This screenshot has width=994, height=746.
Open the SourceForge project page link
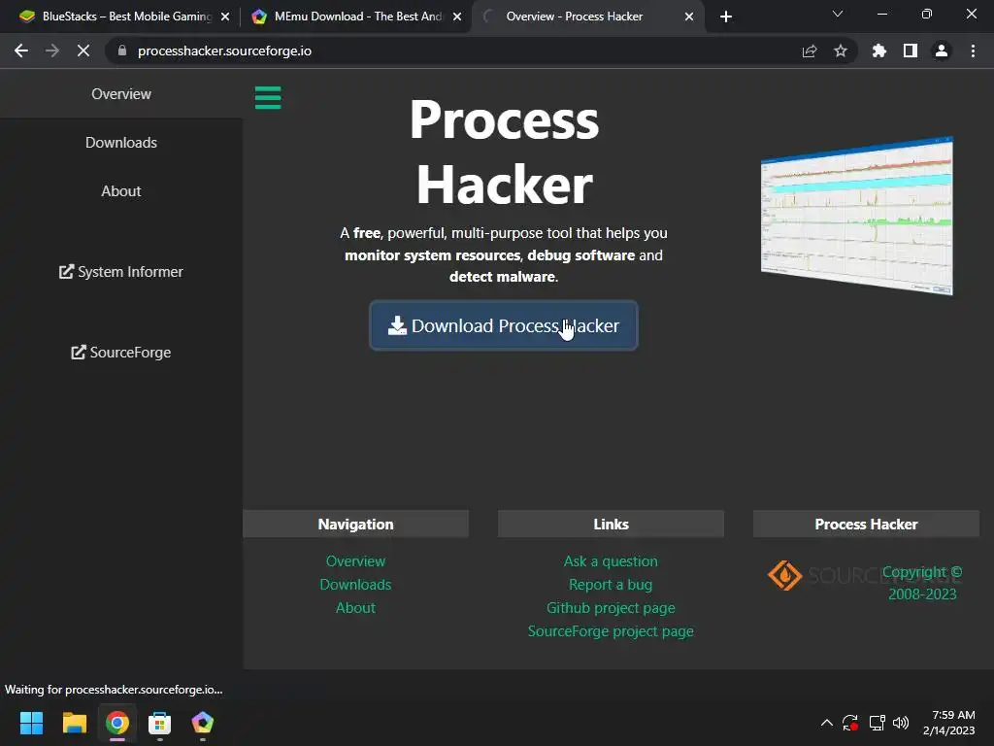(612, 631)
